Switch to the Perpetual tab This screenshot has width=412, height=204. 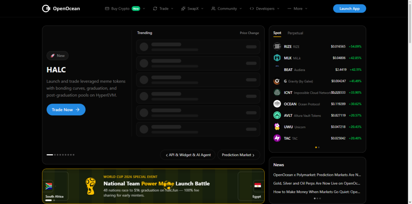pyautogui.click(x=295, y=33)
